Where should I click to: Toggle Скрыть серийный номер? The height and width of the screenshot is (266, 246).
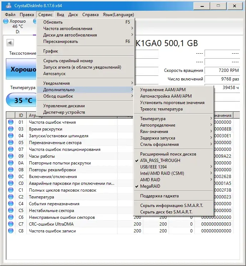[x=85, y=61]
